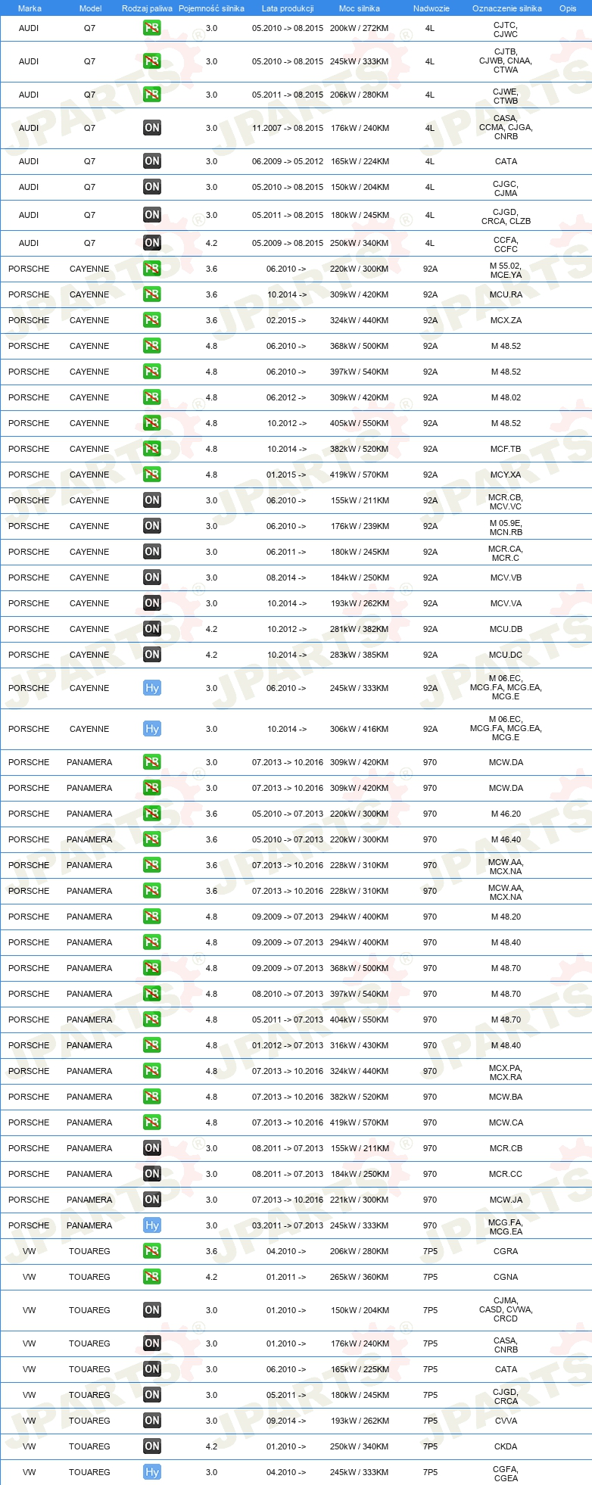Click Cayenne production date '08.2014 ->'
592x1485 pixels.
[x=287, y=577]
